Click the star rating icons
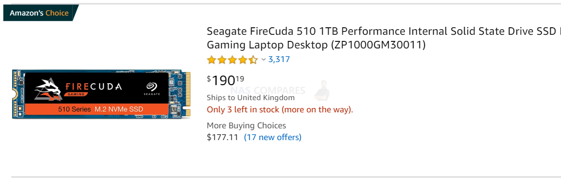This screenshot has height=181, width=561. [x=232, y=60]
